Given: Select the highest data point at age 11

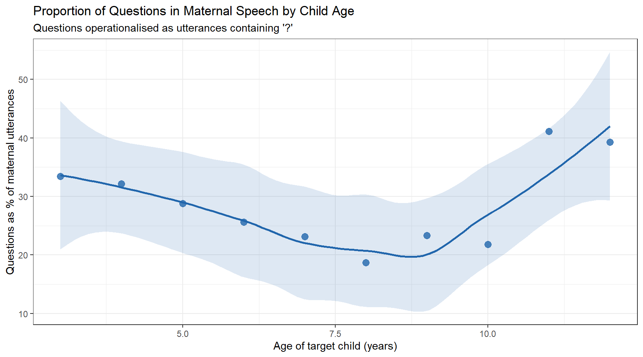Looking at the screenshot, I should pyautogui.click(x=549, y=131).
